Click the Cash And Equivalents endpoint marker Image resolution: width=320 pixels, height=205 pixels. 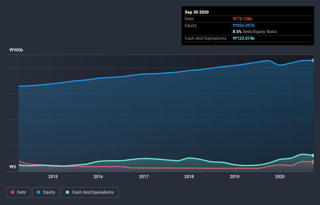point(313,156)
